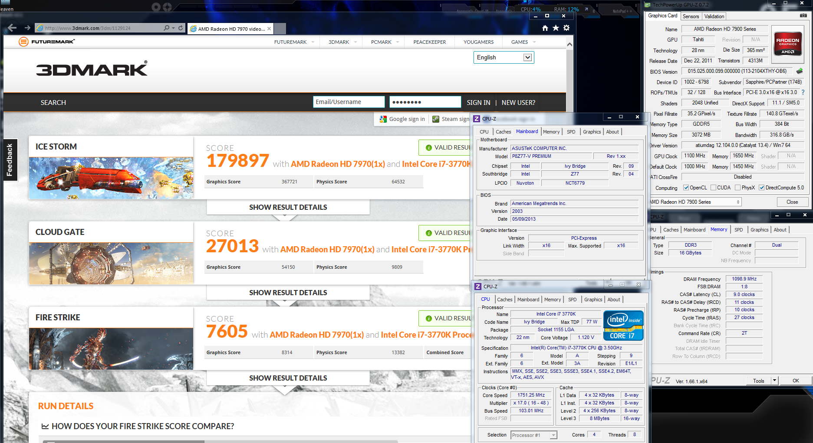
Task: Toggle the OpenCL checkbox in GPU-Z
Action: pos(686,188)
